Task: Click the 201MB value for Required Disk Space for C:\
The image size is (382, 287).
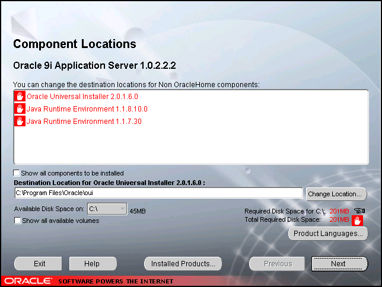Action: tap(339, 211)
